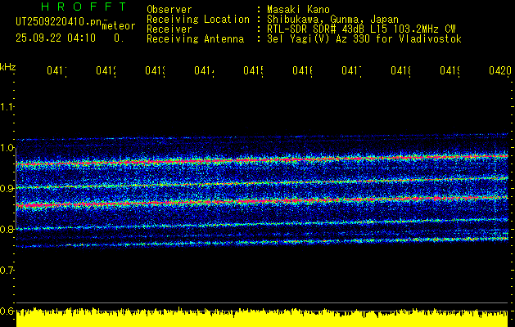The width and height of the screenshot is (515, 327).
Task: Click the 0416 time marker
Action: tap(302, 70)
